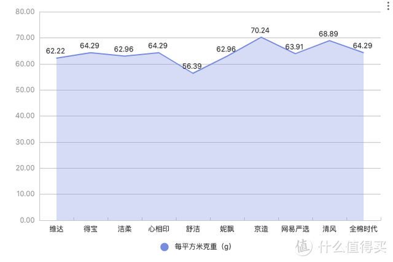Select the 得宝 x-axis label

click(90, 229)
